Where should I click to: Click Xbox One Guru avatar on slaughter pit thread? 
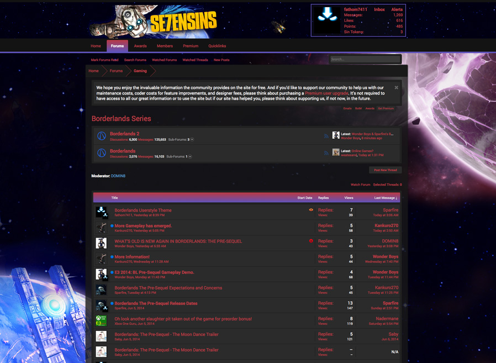point(101,320)
